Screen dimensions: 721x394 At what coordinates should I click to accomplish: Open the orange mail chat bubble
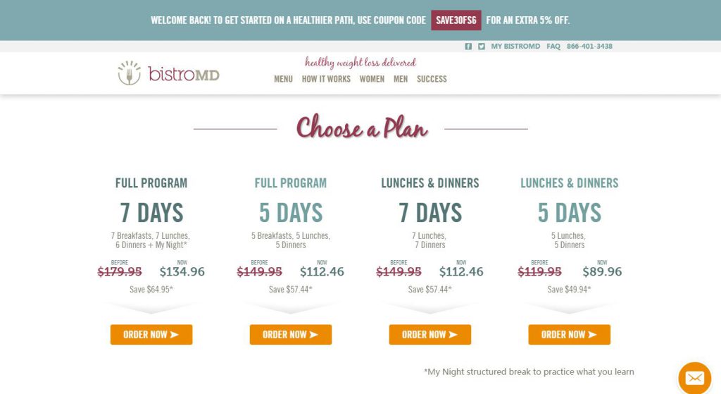coord(694,378)
